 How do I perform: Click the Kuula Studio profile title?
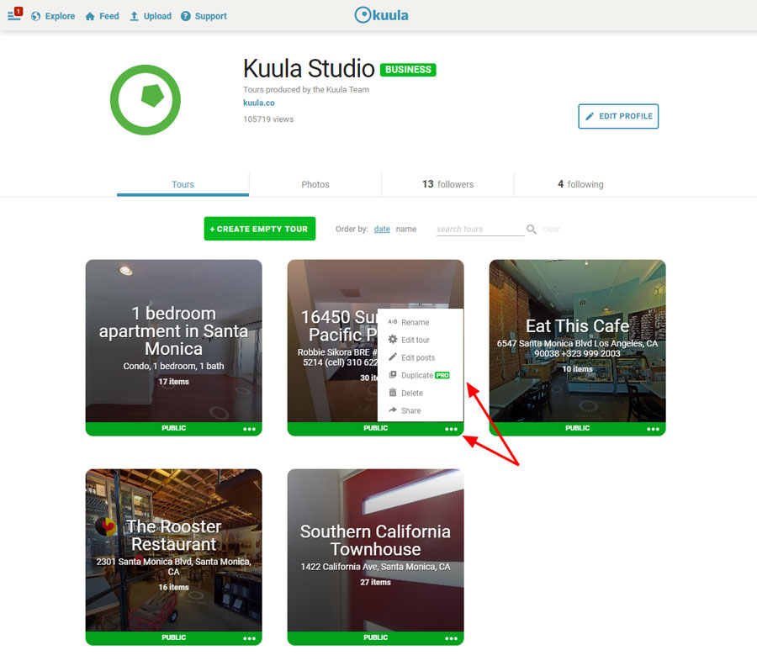click(309, 68)
